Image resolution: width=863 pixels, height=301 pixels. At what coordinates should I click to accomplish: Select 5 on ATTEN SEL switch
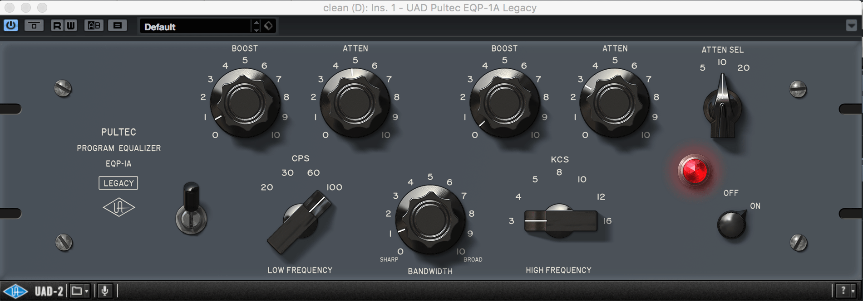703,68
